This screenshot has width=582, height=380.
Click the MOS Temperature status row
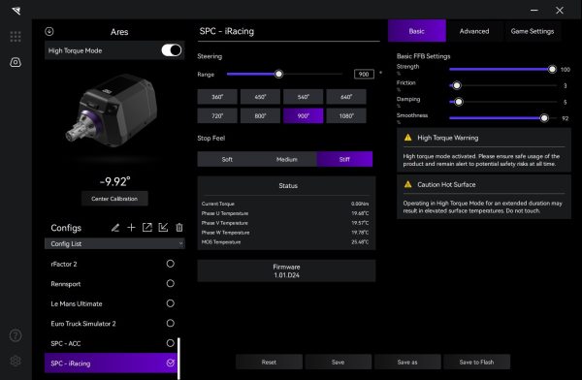285,242
